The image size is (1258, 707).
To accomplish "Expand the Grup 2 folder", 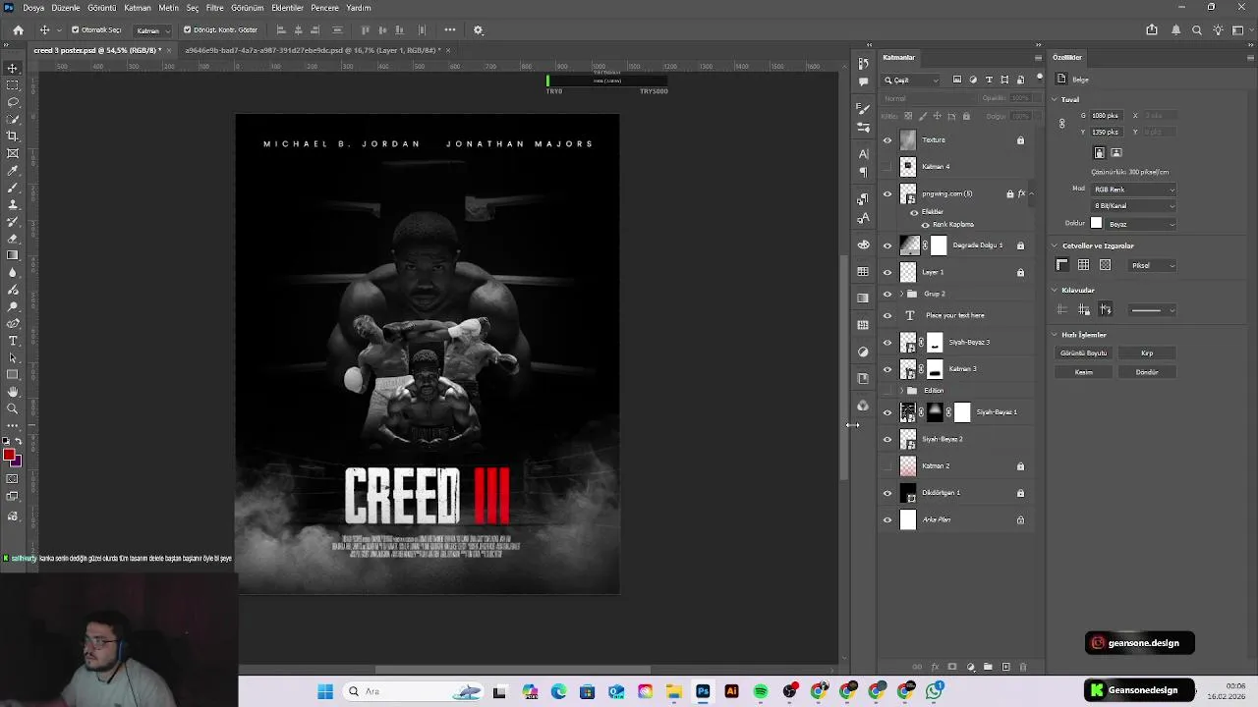I will pos(901,294).
